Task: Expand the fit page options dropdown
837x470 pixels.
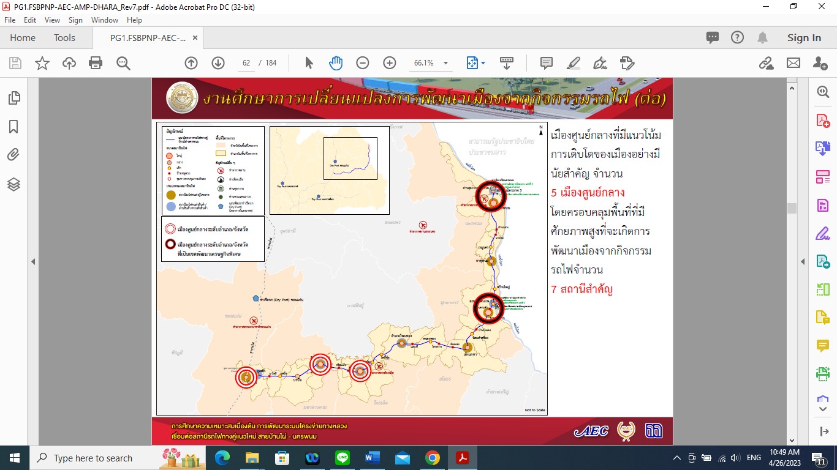Action: pyautogui.click(x=483, y=63)
